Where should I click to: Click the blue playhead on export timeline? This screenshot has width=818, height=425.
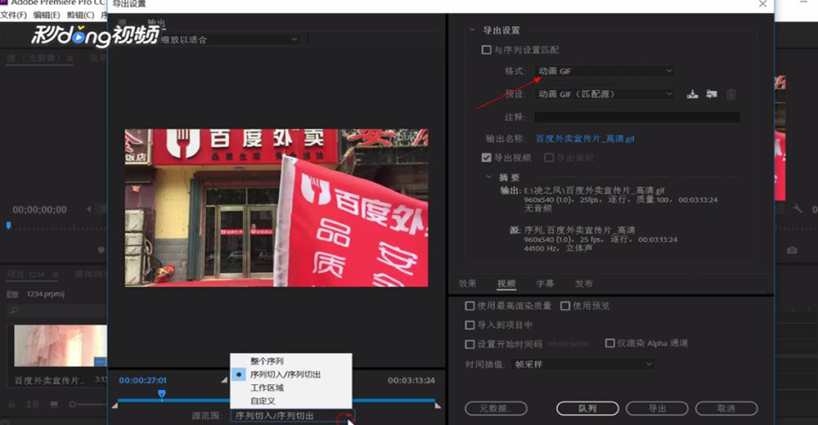pyautogui.click(x=162, y=394)
